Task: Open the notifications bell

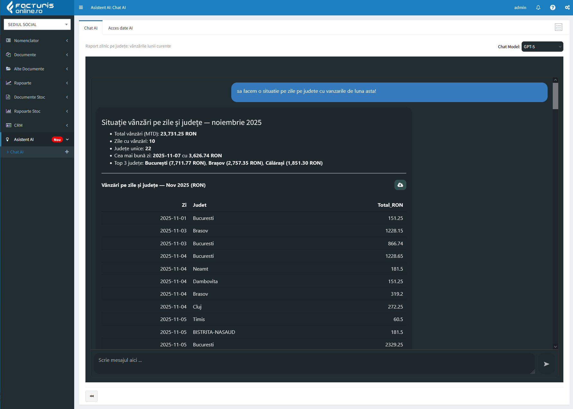Action: pyautogui.click(x=538, y=7)
